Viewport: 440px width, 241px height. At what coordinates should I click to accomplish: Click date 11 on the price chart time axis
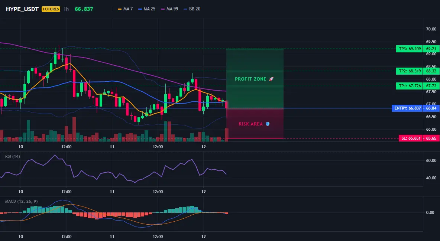112,147
